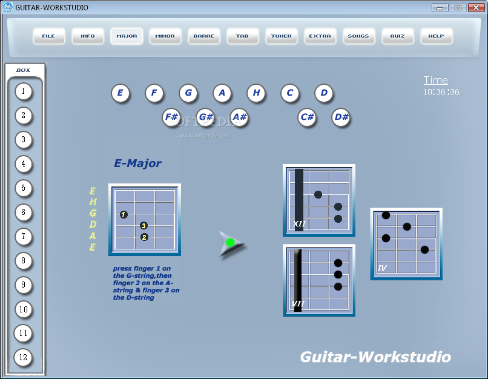Viewport: 488px width, 379px height.
Task: Open the HELP section
Action: click(436, 36)
